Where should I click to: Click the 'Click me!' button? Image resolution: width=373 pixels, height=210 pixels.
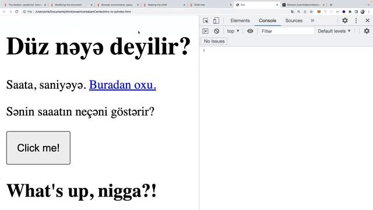pyautogui.click(x=38, y=148)
